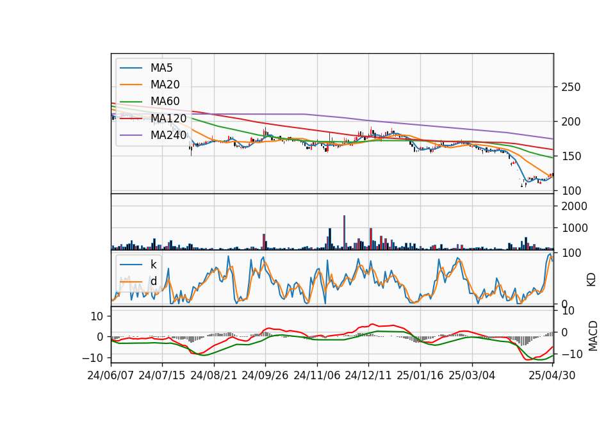615x442 pixels.
Task: Click the purple MA240 legend line swatch
Action: [131, 135]
